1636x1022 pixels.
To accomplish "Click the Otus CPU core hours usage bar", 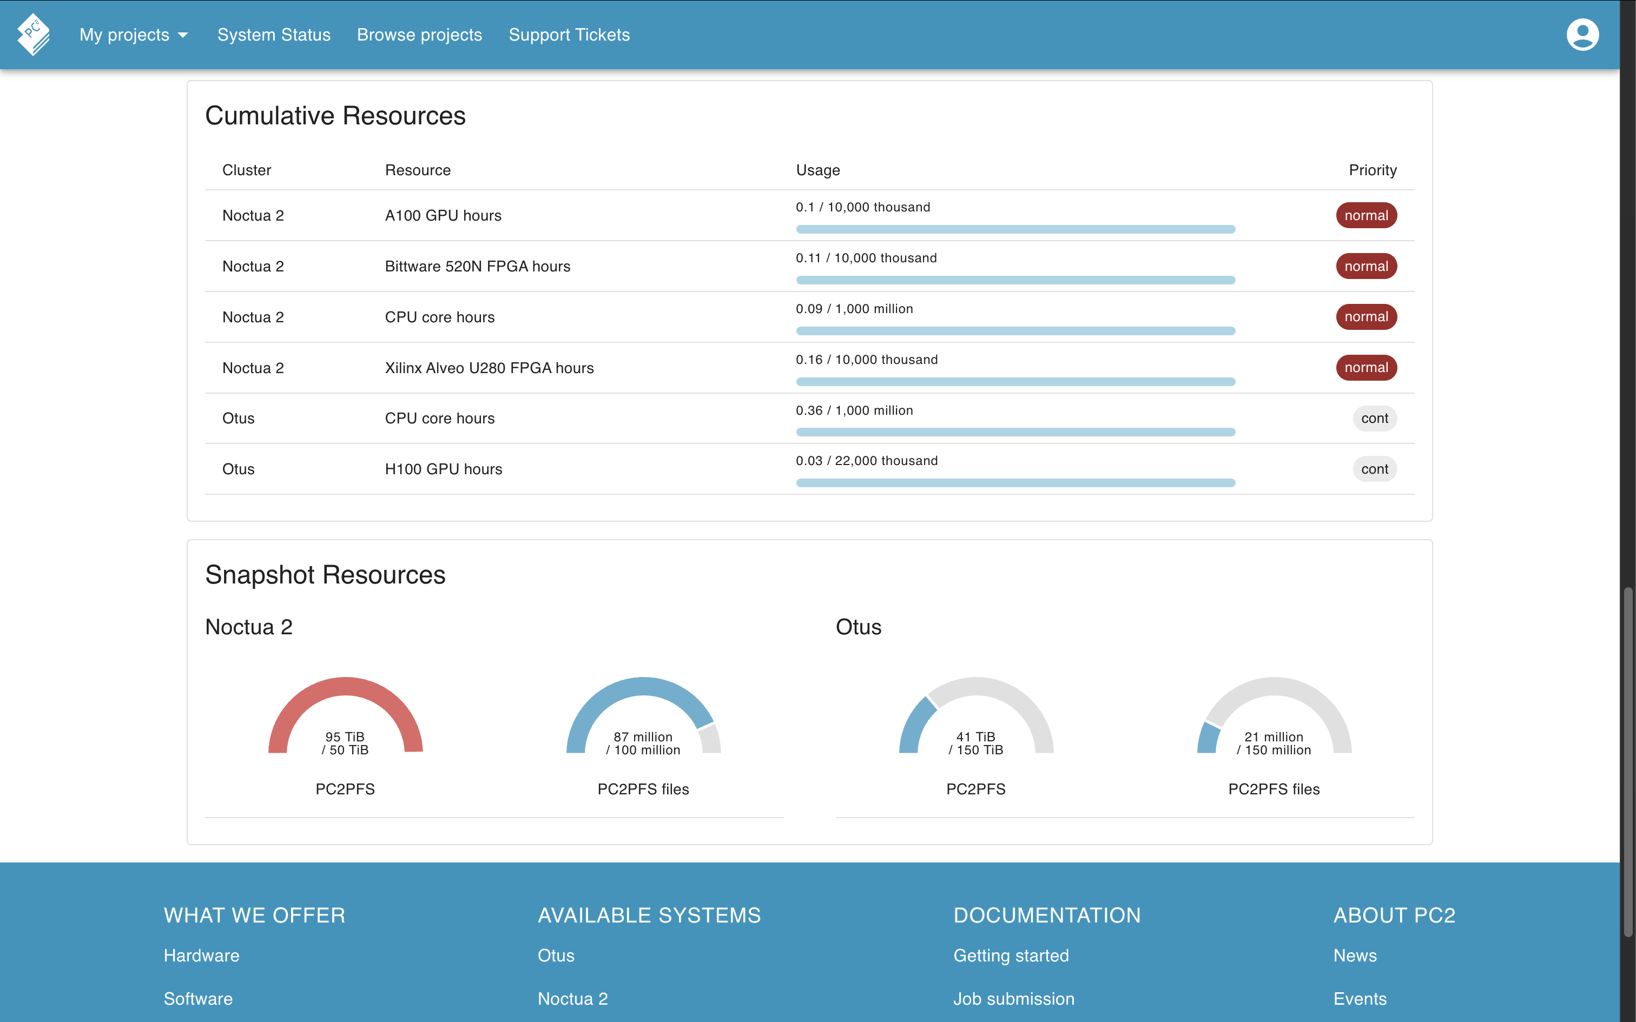I will pyautogui.click(x=1015, y=432).
